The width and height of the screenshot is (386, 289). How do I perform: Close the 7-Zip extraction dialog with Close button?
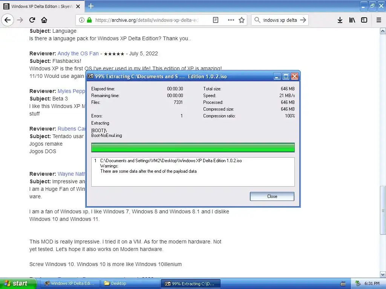[272, 196]
